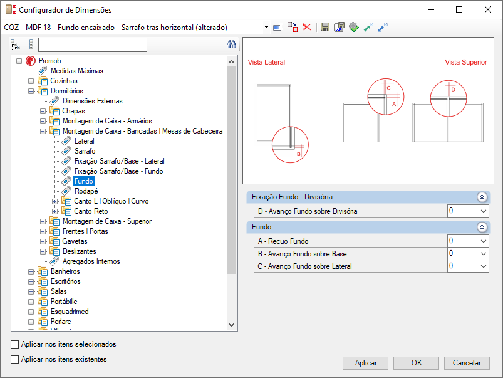This screenshot has height=378, width=503.
Task: Click the tree scrollbar up arrow
Action: tap(231, 61)
